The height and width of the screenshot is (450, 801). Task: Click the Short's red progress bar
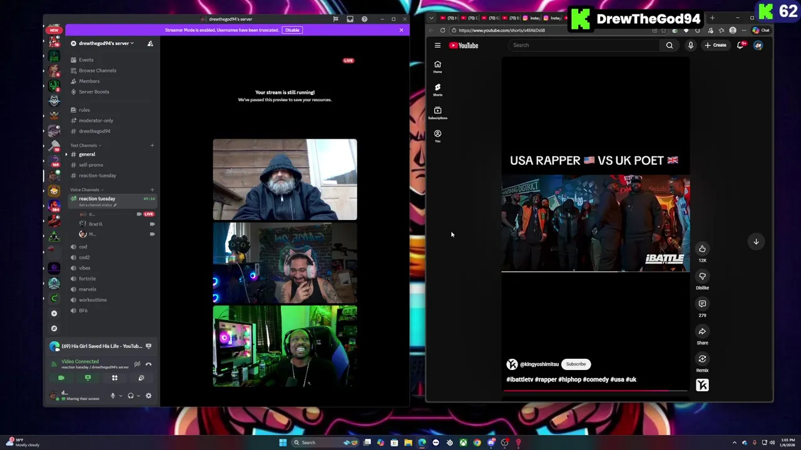(594, 391)
